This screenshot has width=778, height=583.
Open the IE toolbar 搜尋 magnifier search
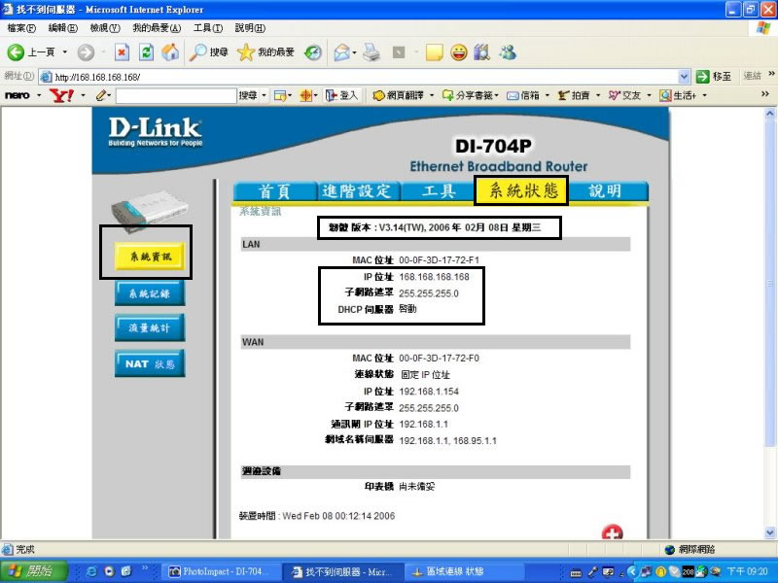[209, 52]
